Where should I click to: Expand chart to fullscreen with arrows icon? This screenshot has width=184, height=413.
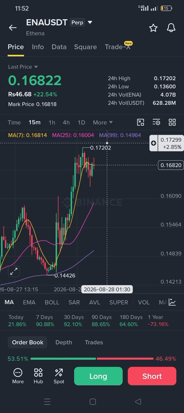pos(14,271)
